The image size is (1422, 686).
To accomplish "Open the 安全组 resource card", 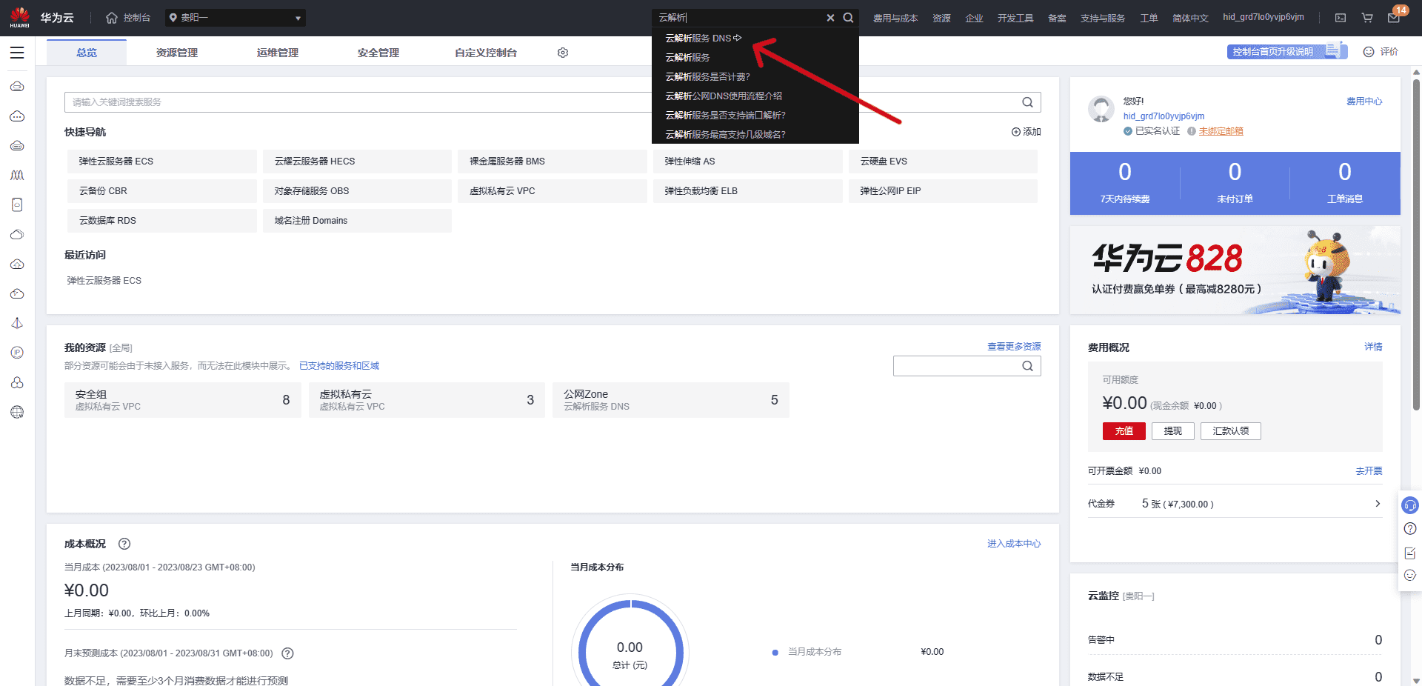I will (182, 400).
